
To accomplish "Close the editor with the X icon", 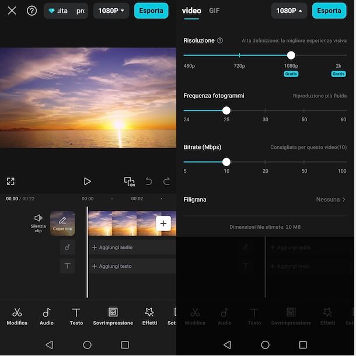I will point(12,11).
